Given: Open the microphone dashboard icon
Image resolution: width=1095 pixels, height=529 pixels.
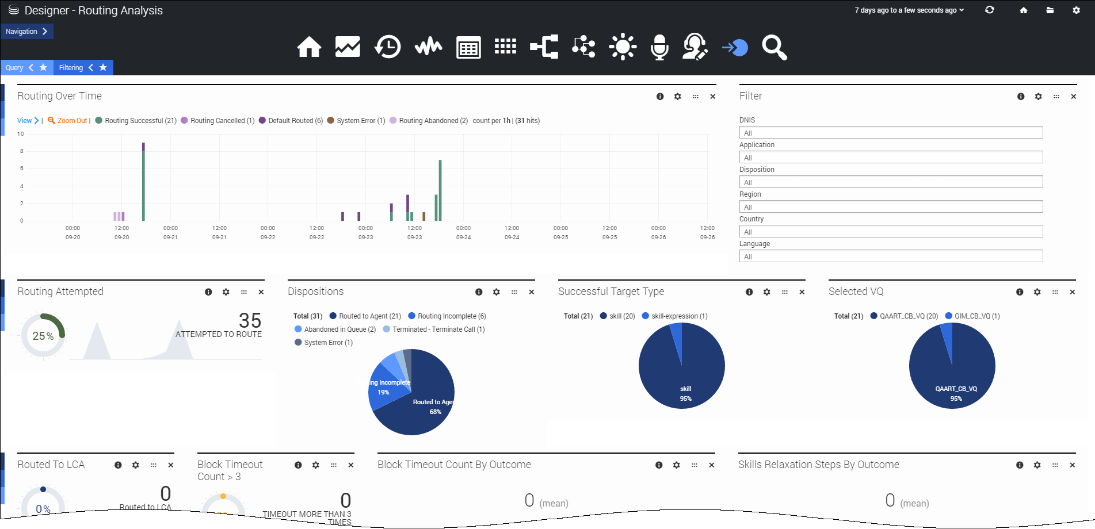Looking at the screenshot, I should point(659,47).
